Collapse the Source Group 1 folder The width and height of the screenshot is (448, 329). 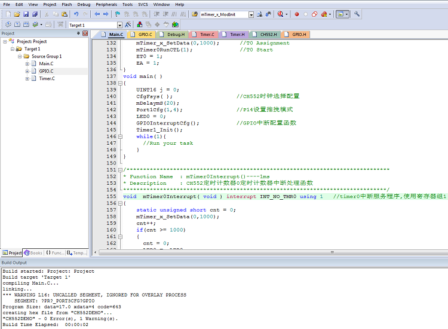tap(20, 56)
